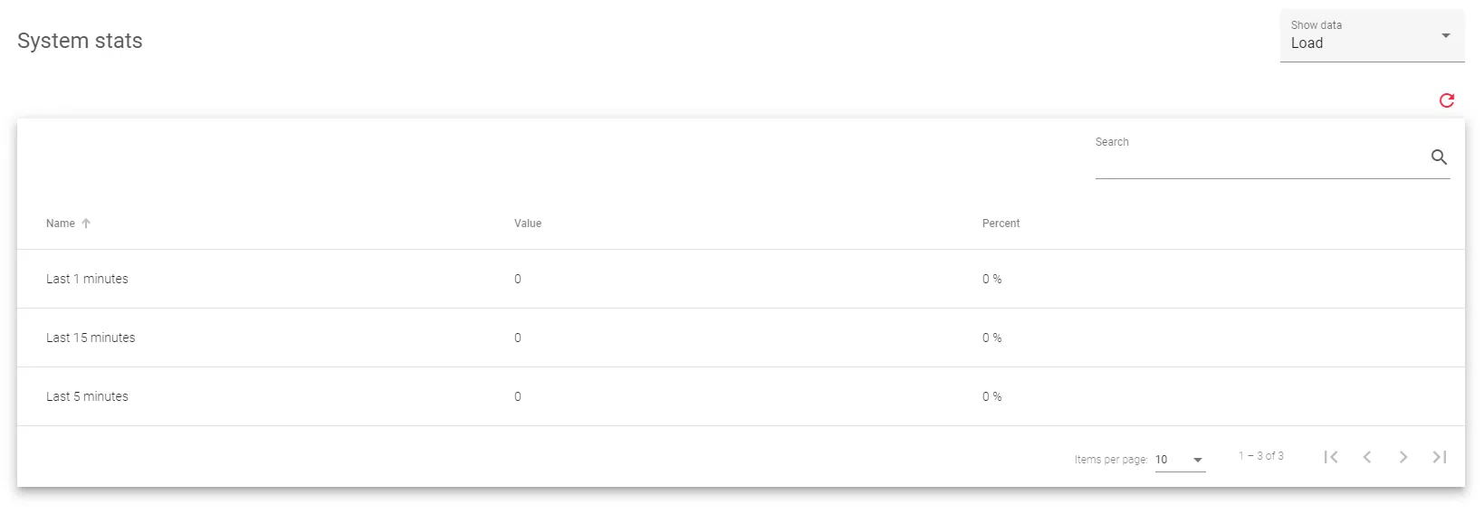Focus the Search input field

[x=1259, y=161]
